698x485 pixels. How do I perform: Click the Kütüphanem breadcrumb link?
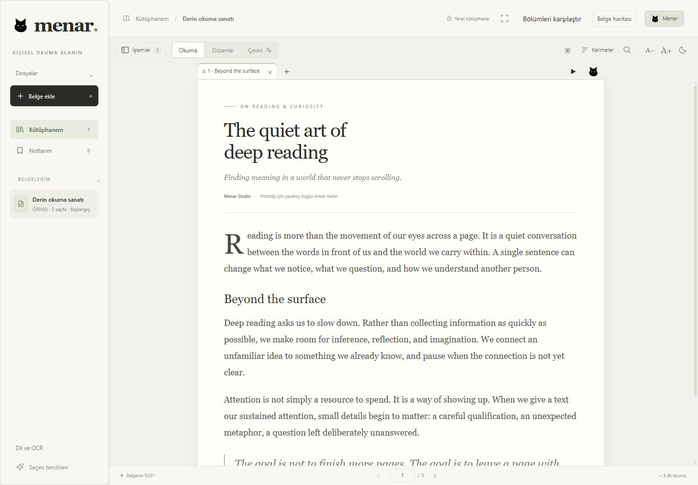pos(152,19)
